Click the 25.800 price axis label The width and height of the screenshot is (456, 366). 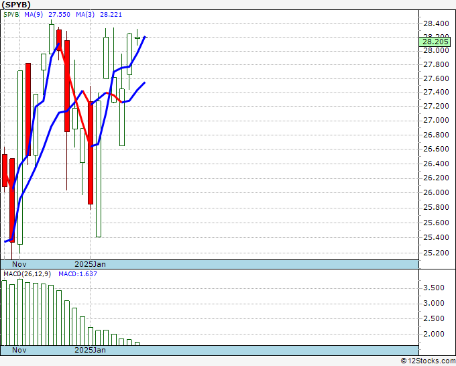(436, 207)
